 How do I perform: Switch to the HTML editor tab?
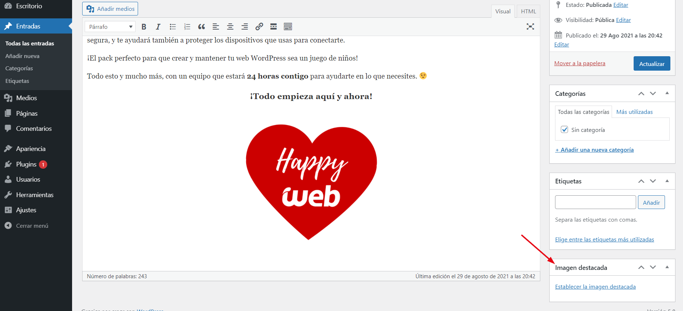point(528,11)
